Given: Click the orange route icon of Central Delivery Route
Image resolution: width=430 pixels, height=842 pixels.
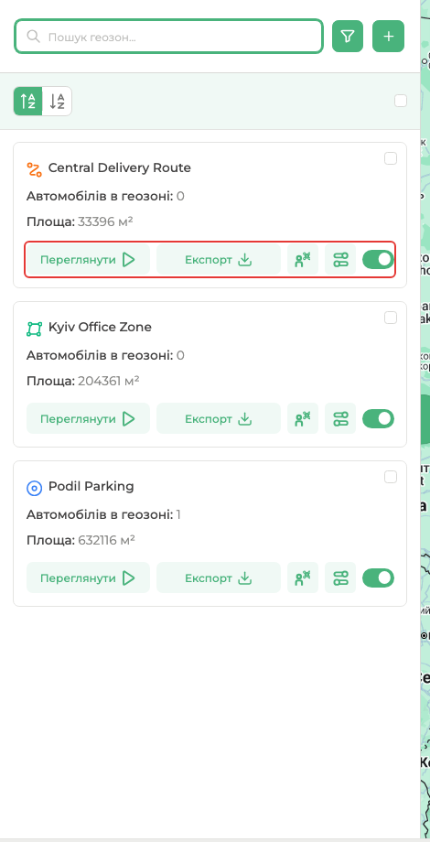Looking at the screenshot, I should click(x=34, y=169).
